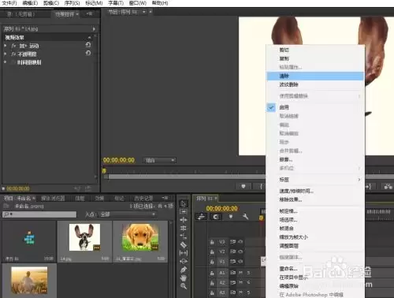The width and height of the screenshot is (394, 298).
Task: Reset the Motion effect
Action: point(88,45)
